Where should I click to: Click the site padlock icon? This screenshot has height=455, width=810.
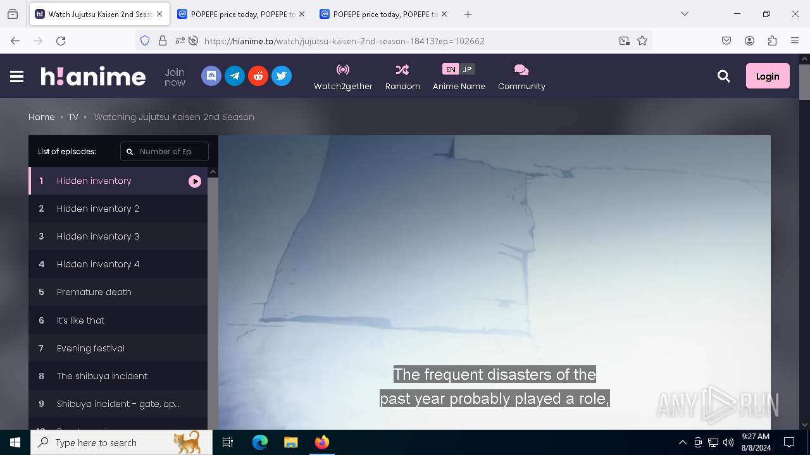coord(163,40)
